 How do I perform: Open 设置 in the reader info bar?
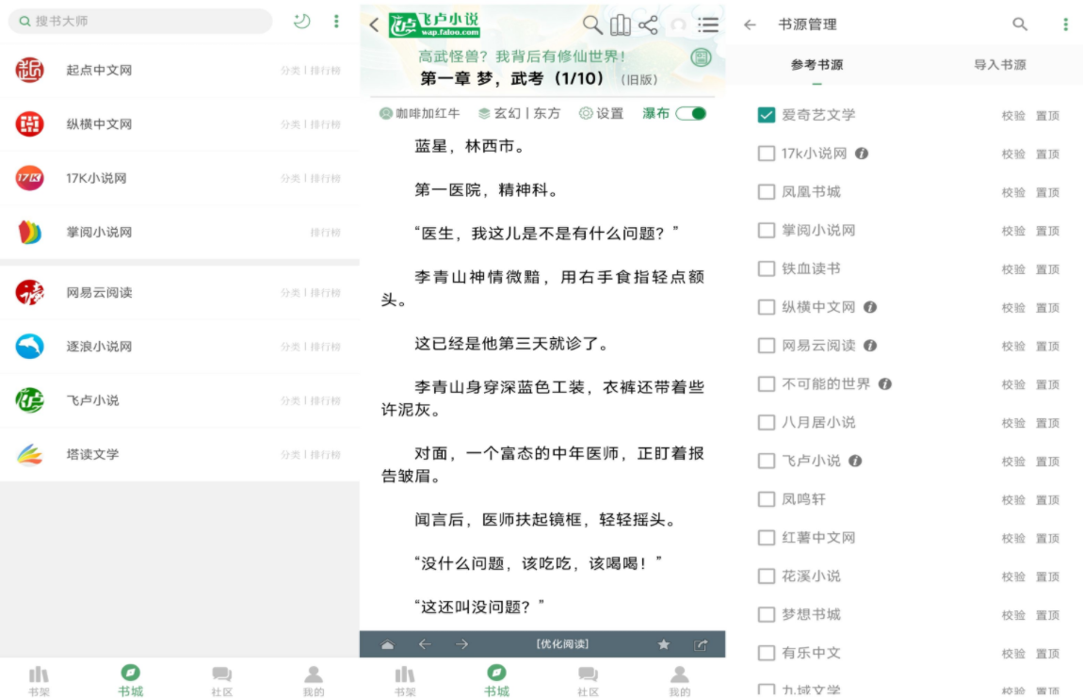click(601, 113)
